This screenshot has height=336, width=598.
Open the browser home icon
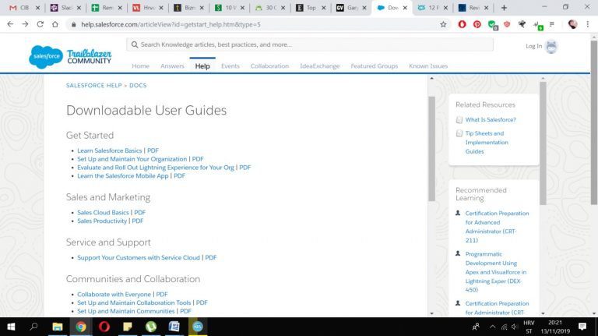pos(55,24)
